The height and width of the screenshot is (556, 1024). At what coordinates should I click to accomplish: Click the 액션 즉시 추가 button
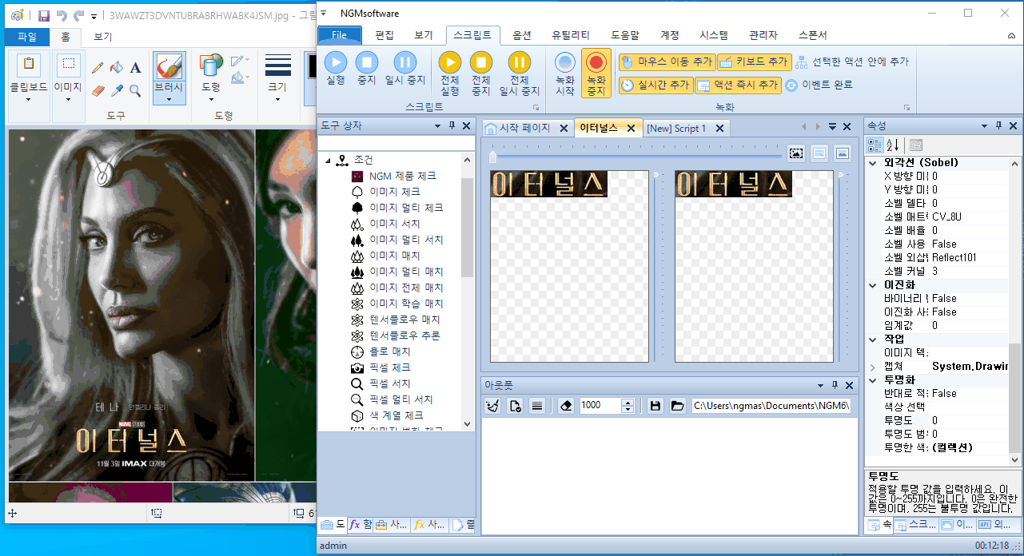pyautogui.click(x=738, y=85)
